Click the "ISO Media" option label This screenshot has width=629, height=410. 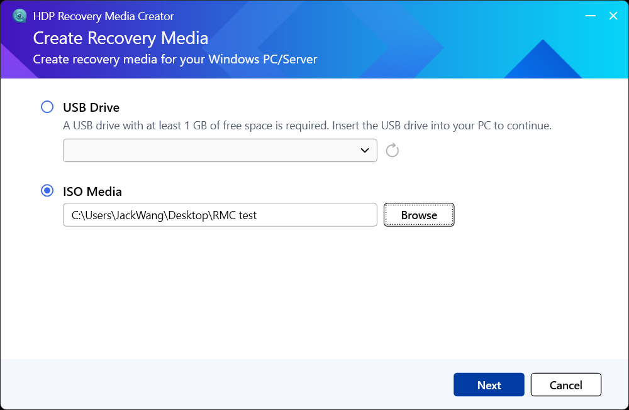coord(92,192)
